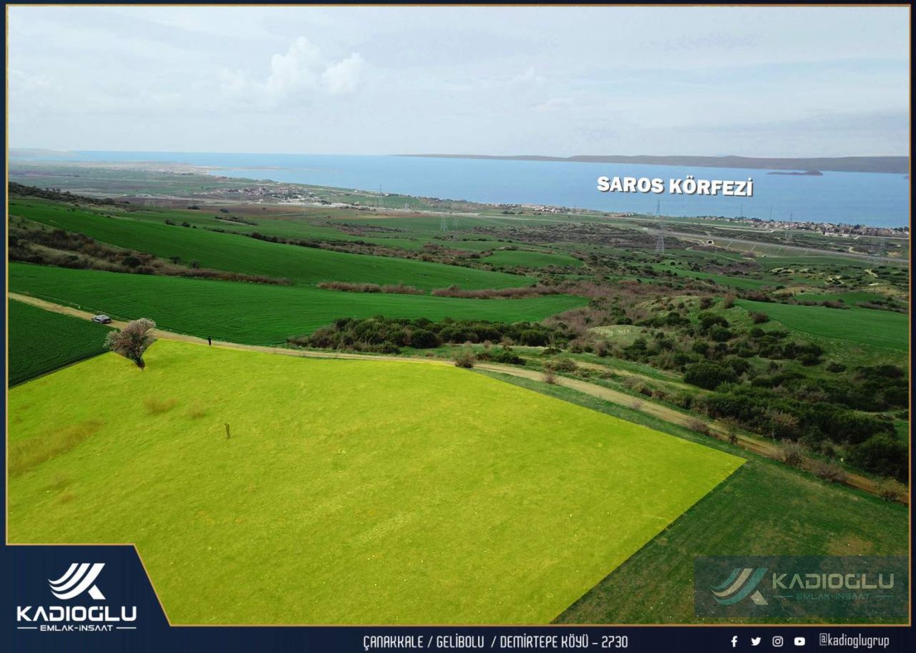This screenshot has height=653, width=916.
Task: Click the electricity pylon near the coast
Action: (659, 227)
